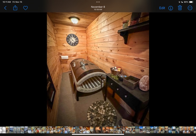
Task: Open the multitasking menu three dots
Action: (98, 2)
